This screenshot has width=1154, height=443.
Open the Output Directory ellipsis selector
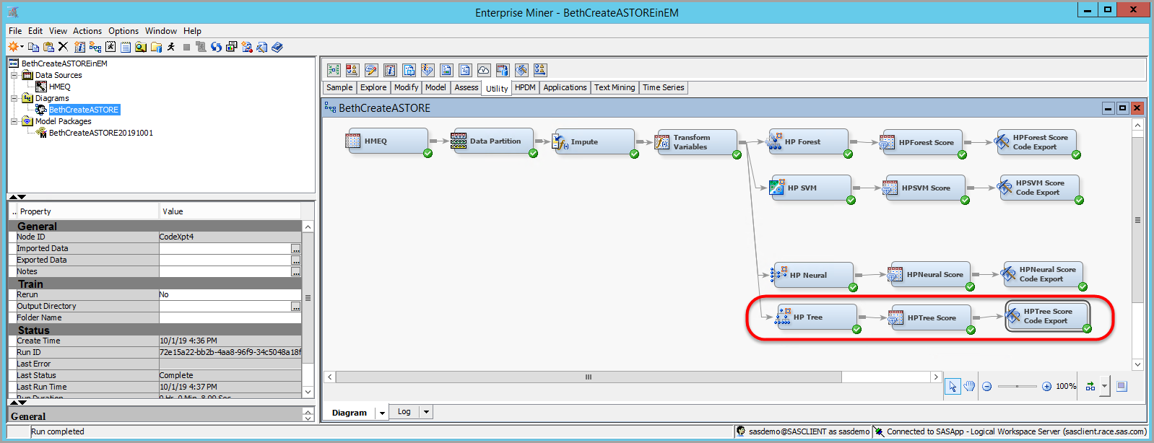(296, 307)
